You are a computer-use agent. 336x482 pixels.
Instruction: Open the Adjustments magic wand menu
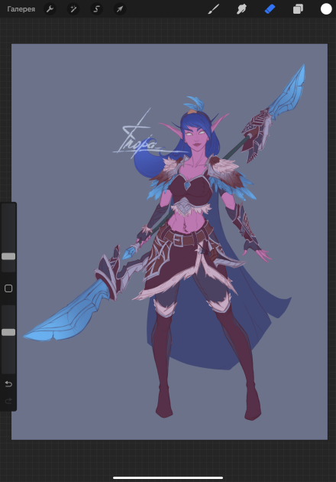click(x=73, y=9)
